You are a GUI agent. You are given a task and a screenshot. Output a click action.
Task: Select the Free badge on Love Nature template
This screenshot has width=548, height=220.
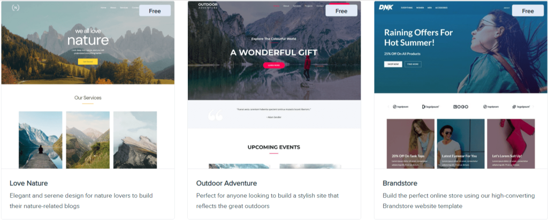pyautogui.click(x=155, y=11)
